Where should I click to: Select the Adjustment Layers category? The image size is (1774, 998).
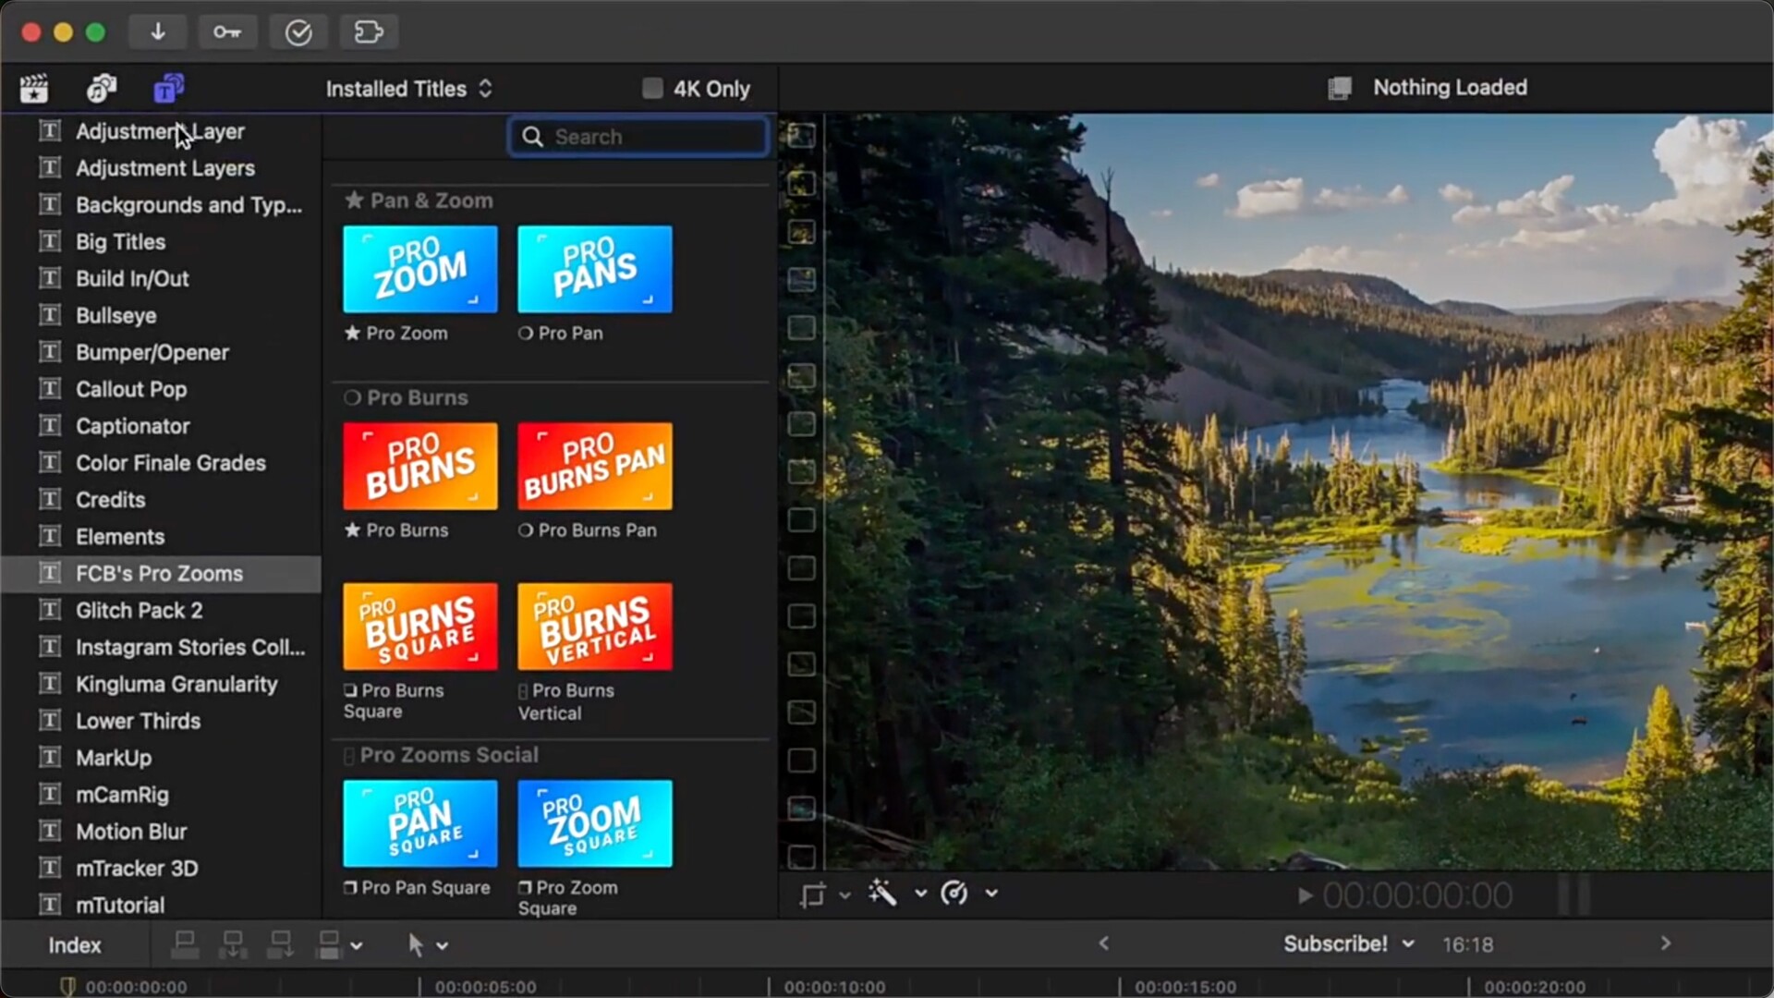(x=162, y=168)
